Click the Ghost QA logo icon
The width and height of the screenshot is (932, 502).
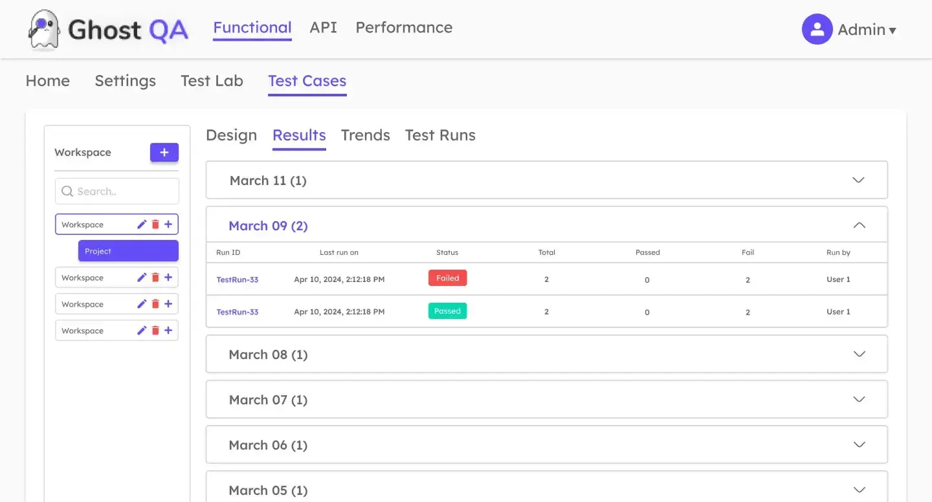(43, 29)
